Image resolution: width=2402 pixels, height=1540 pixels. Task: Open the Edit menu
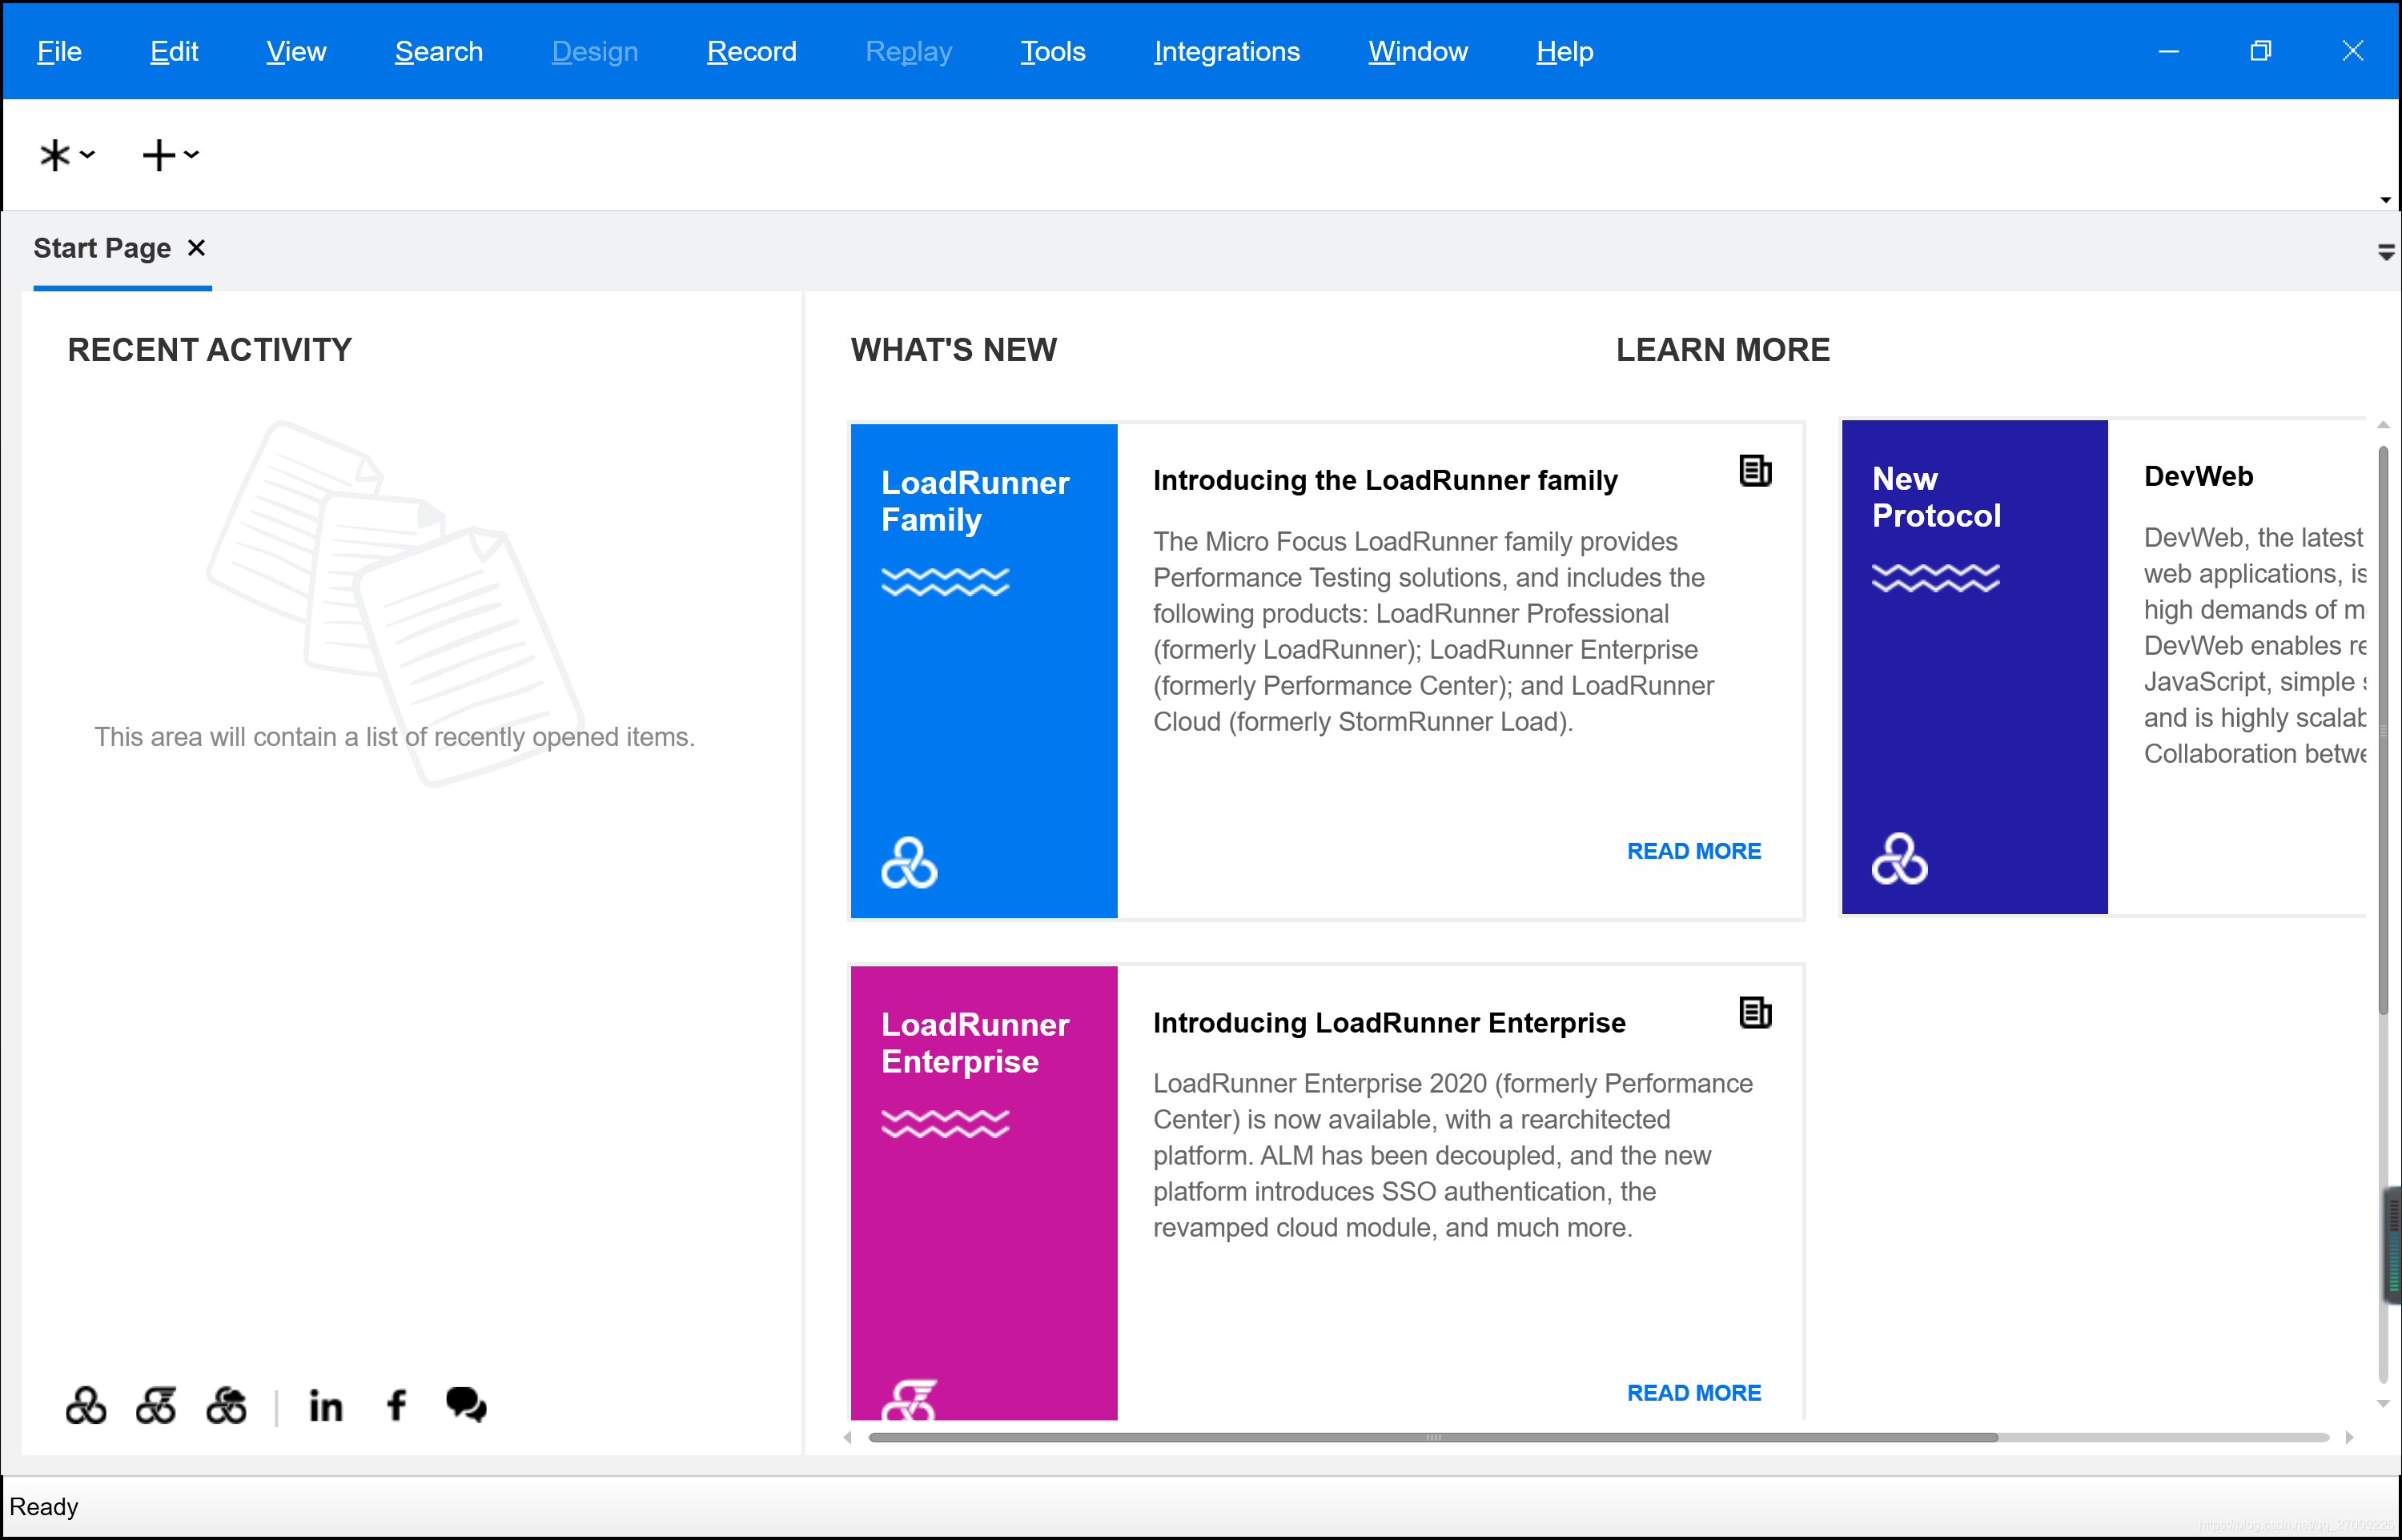point(174,51)
